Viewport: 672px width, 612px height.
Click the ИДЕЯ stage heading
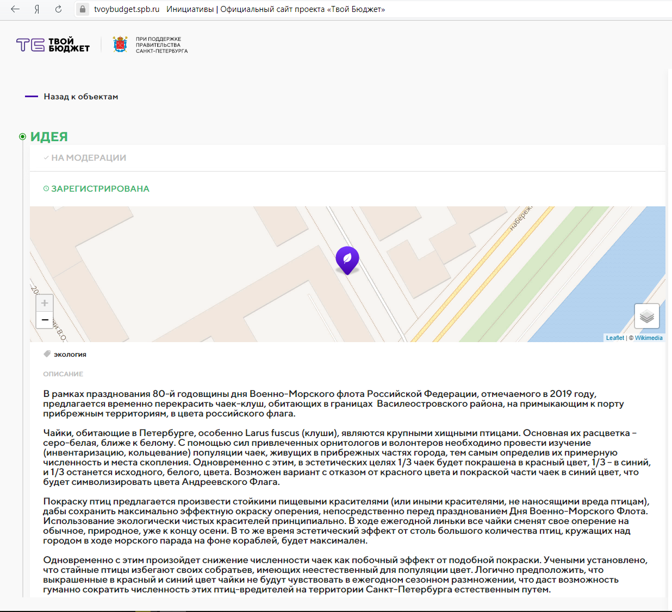[49, 137]
